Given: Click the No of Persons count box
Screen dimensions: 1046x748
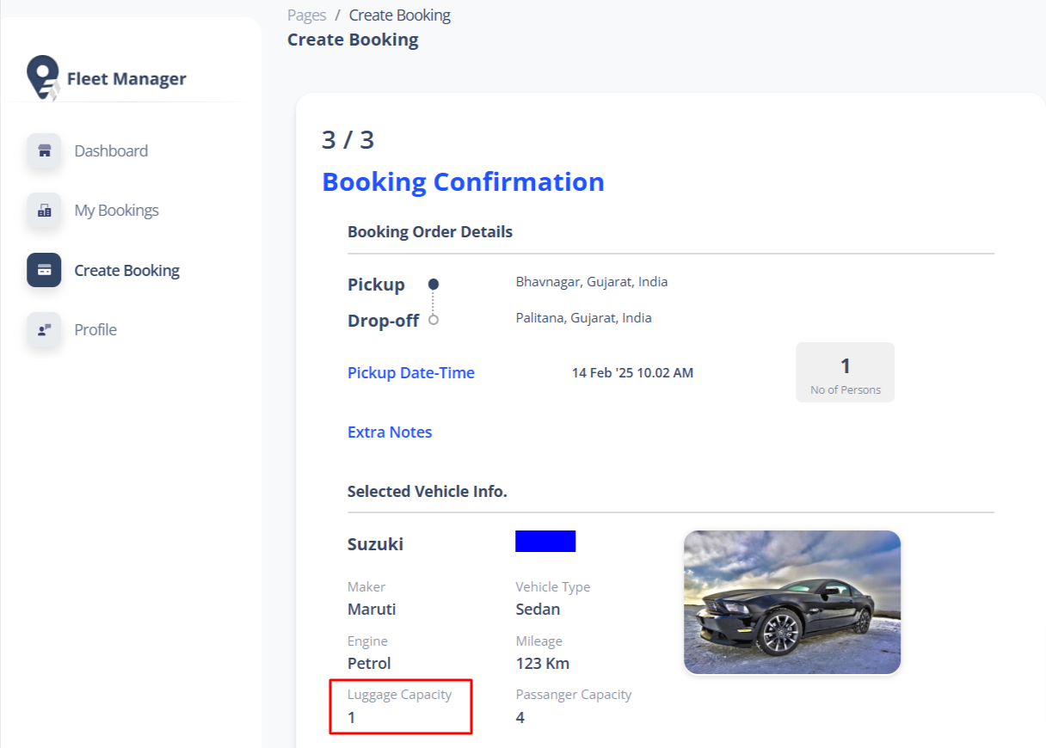Looking at the screenshot, I should click(x=845, y=372).
